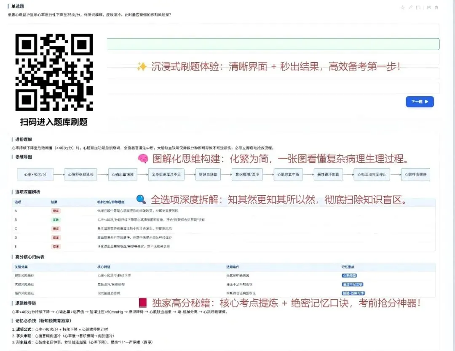Viewport: 455px width, 351px height.
Task: Click memory tip line 1 逻辑公式
Action: click(60, 329)
